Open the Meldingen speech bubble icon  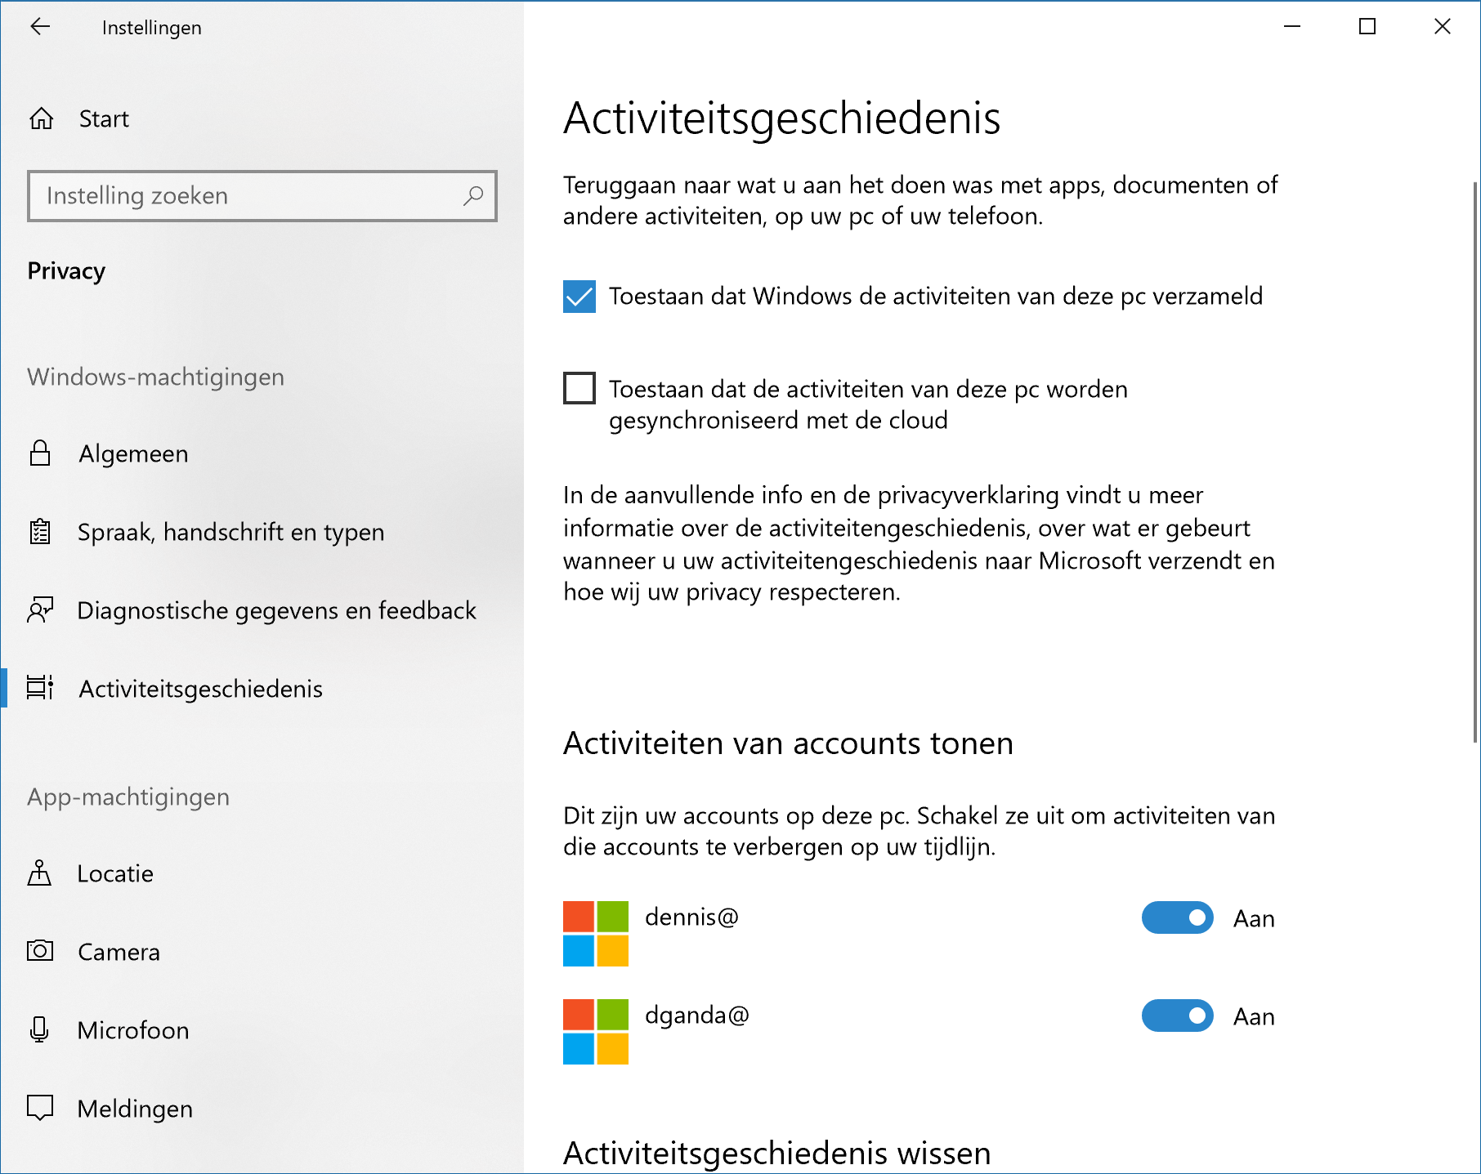(x=40, y=1108)
